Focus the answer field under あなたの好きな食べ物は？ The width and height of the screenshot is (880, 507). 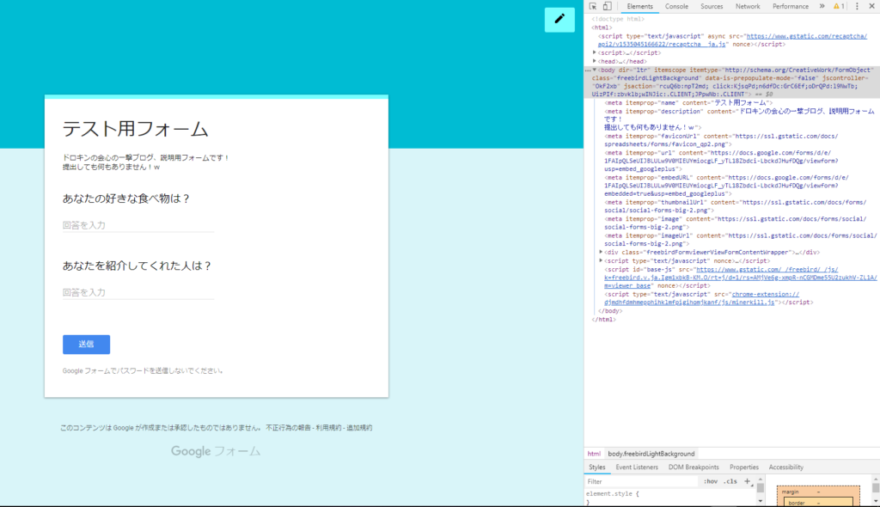138,225
